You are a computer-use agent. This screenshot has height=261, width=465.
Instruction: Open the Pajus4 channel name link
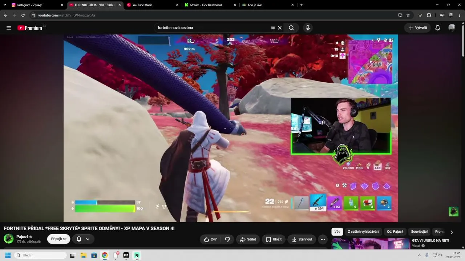pyautogui.click(x=22, y=237)
